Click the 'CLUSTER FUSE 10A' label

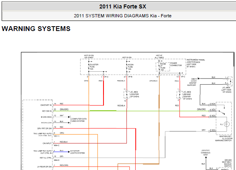coord(94,67)
